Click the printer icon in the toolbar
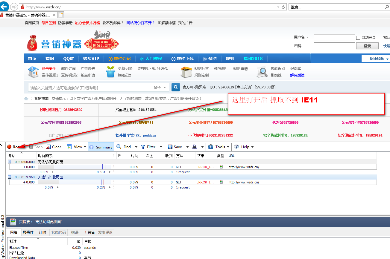The height and width of the screenshot is (259, 390). tap(195, 147)
